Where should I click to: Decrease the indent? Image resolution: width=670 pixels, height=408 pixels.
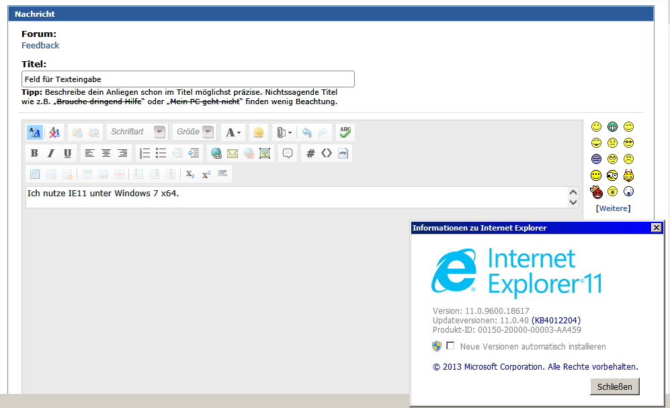coord(177,153)
